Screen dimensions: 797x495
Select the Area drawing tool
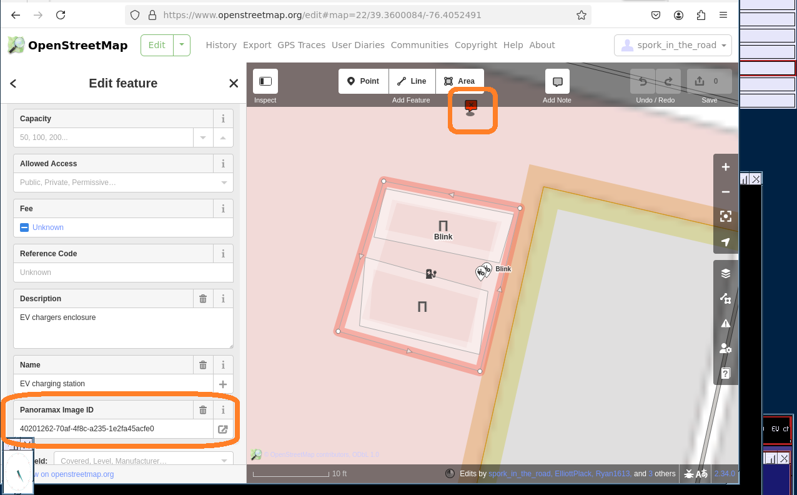[460, 81]
